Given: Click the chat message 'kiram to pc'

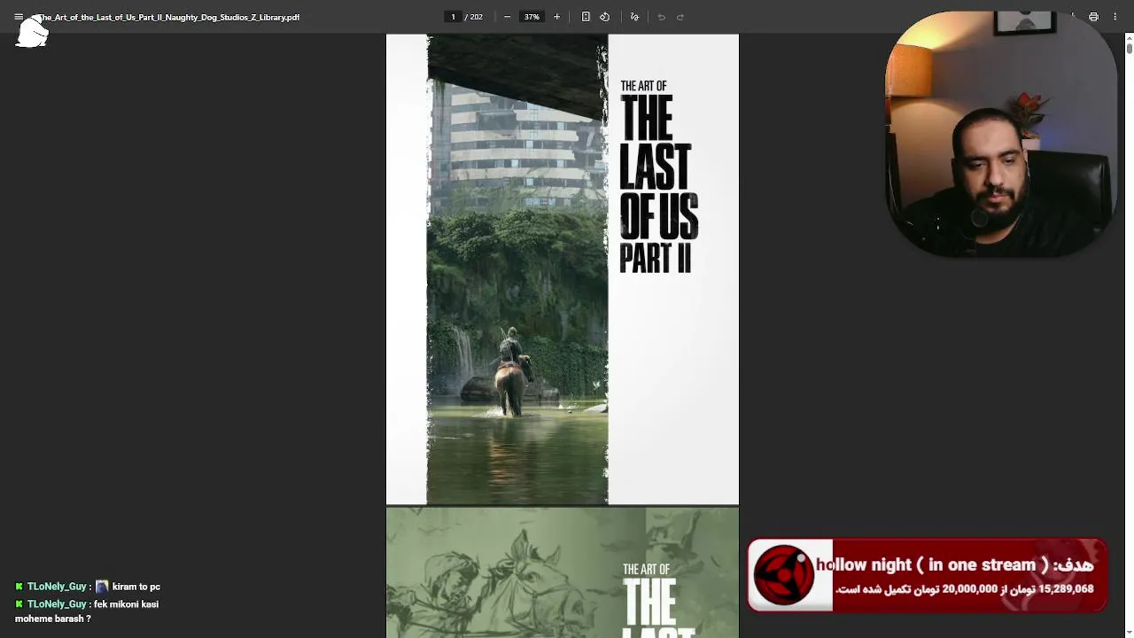Looking at the screenshot, I should (136, 587).
